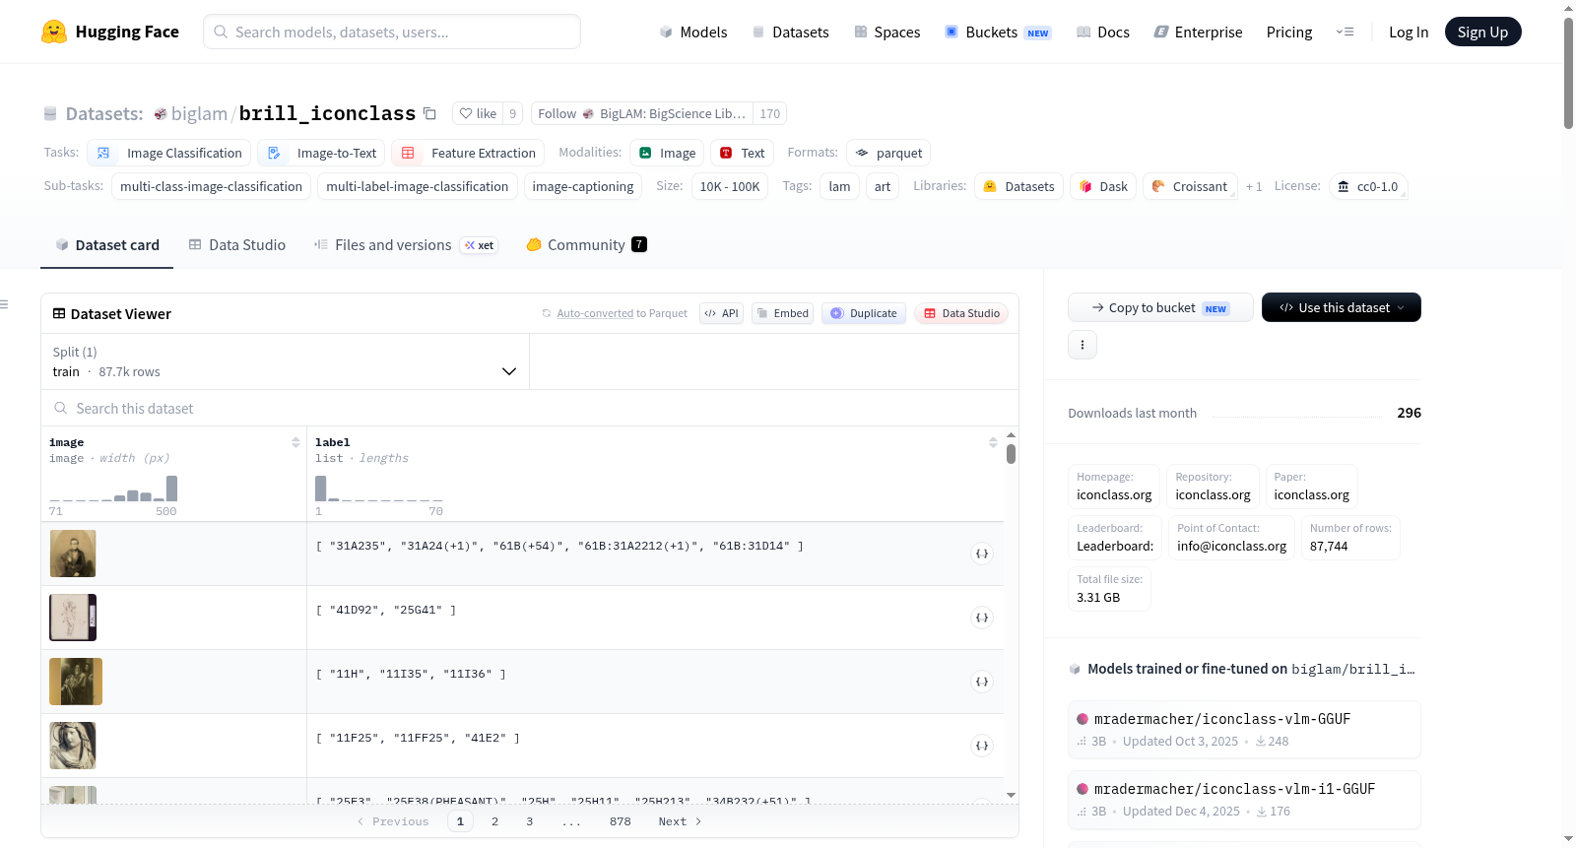Viewport: 1576px width, 848px height.
Task: Click the Log In link
Action: (x=1409, y=32)
